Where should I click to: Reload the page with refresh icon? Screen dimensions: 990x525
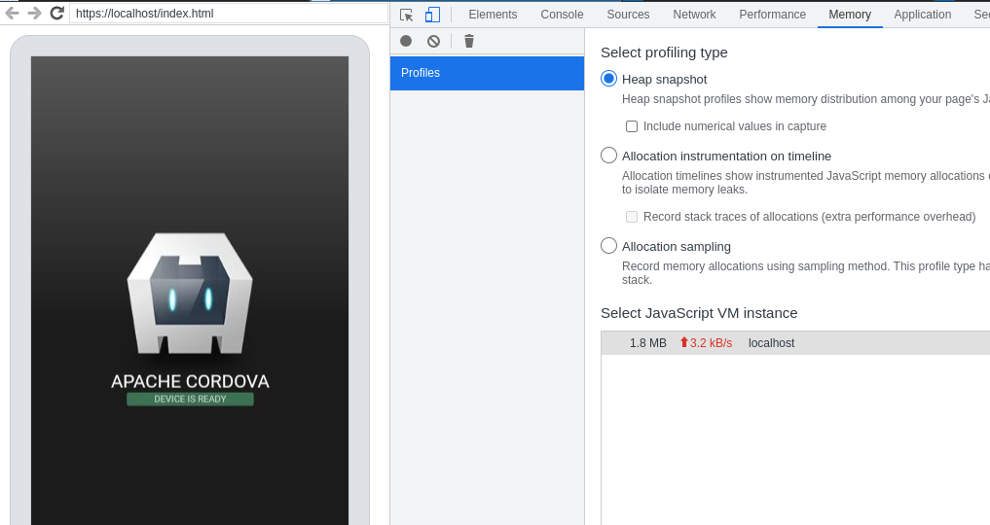(x=56, y=13)
